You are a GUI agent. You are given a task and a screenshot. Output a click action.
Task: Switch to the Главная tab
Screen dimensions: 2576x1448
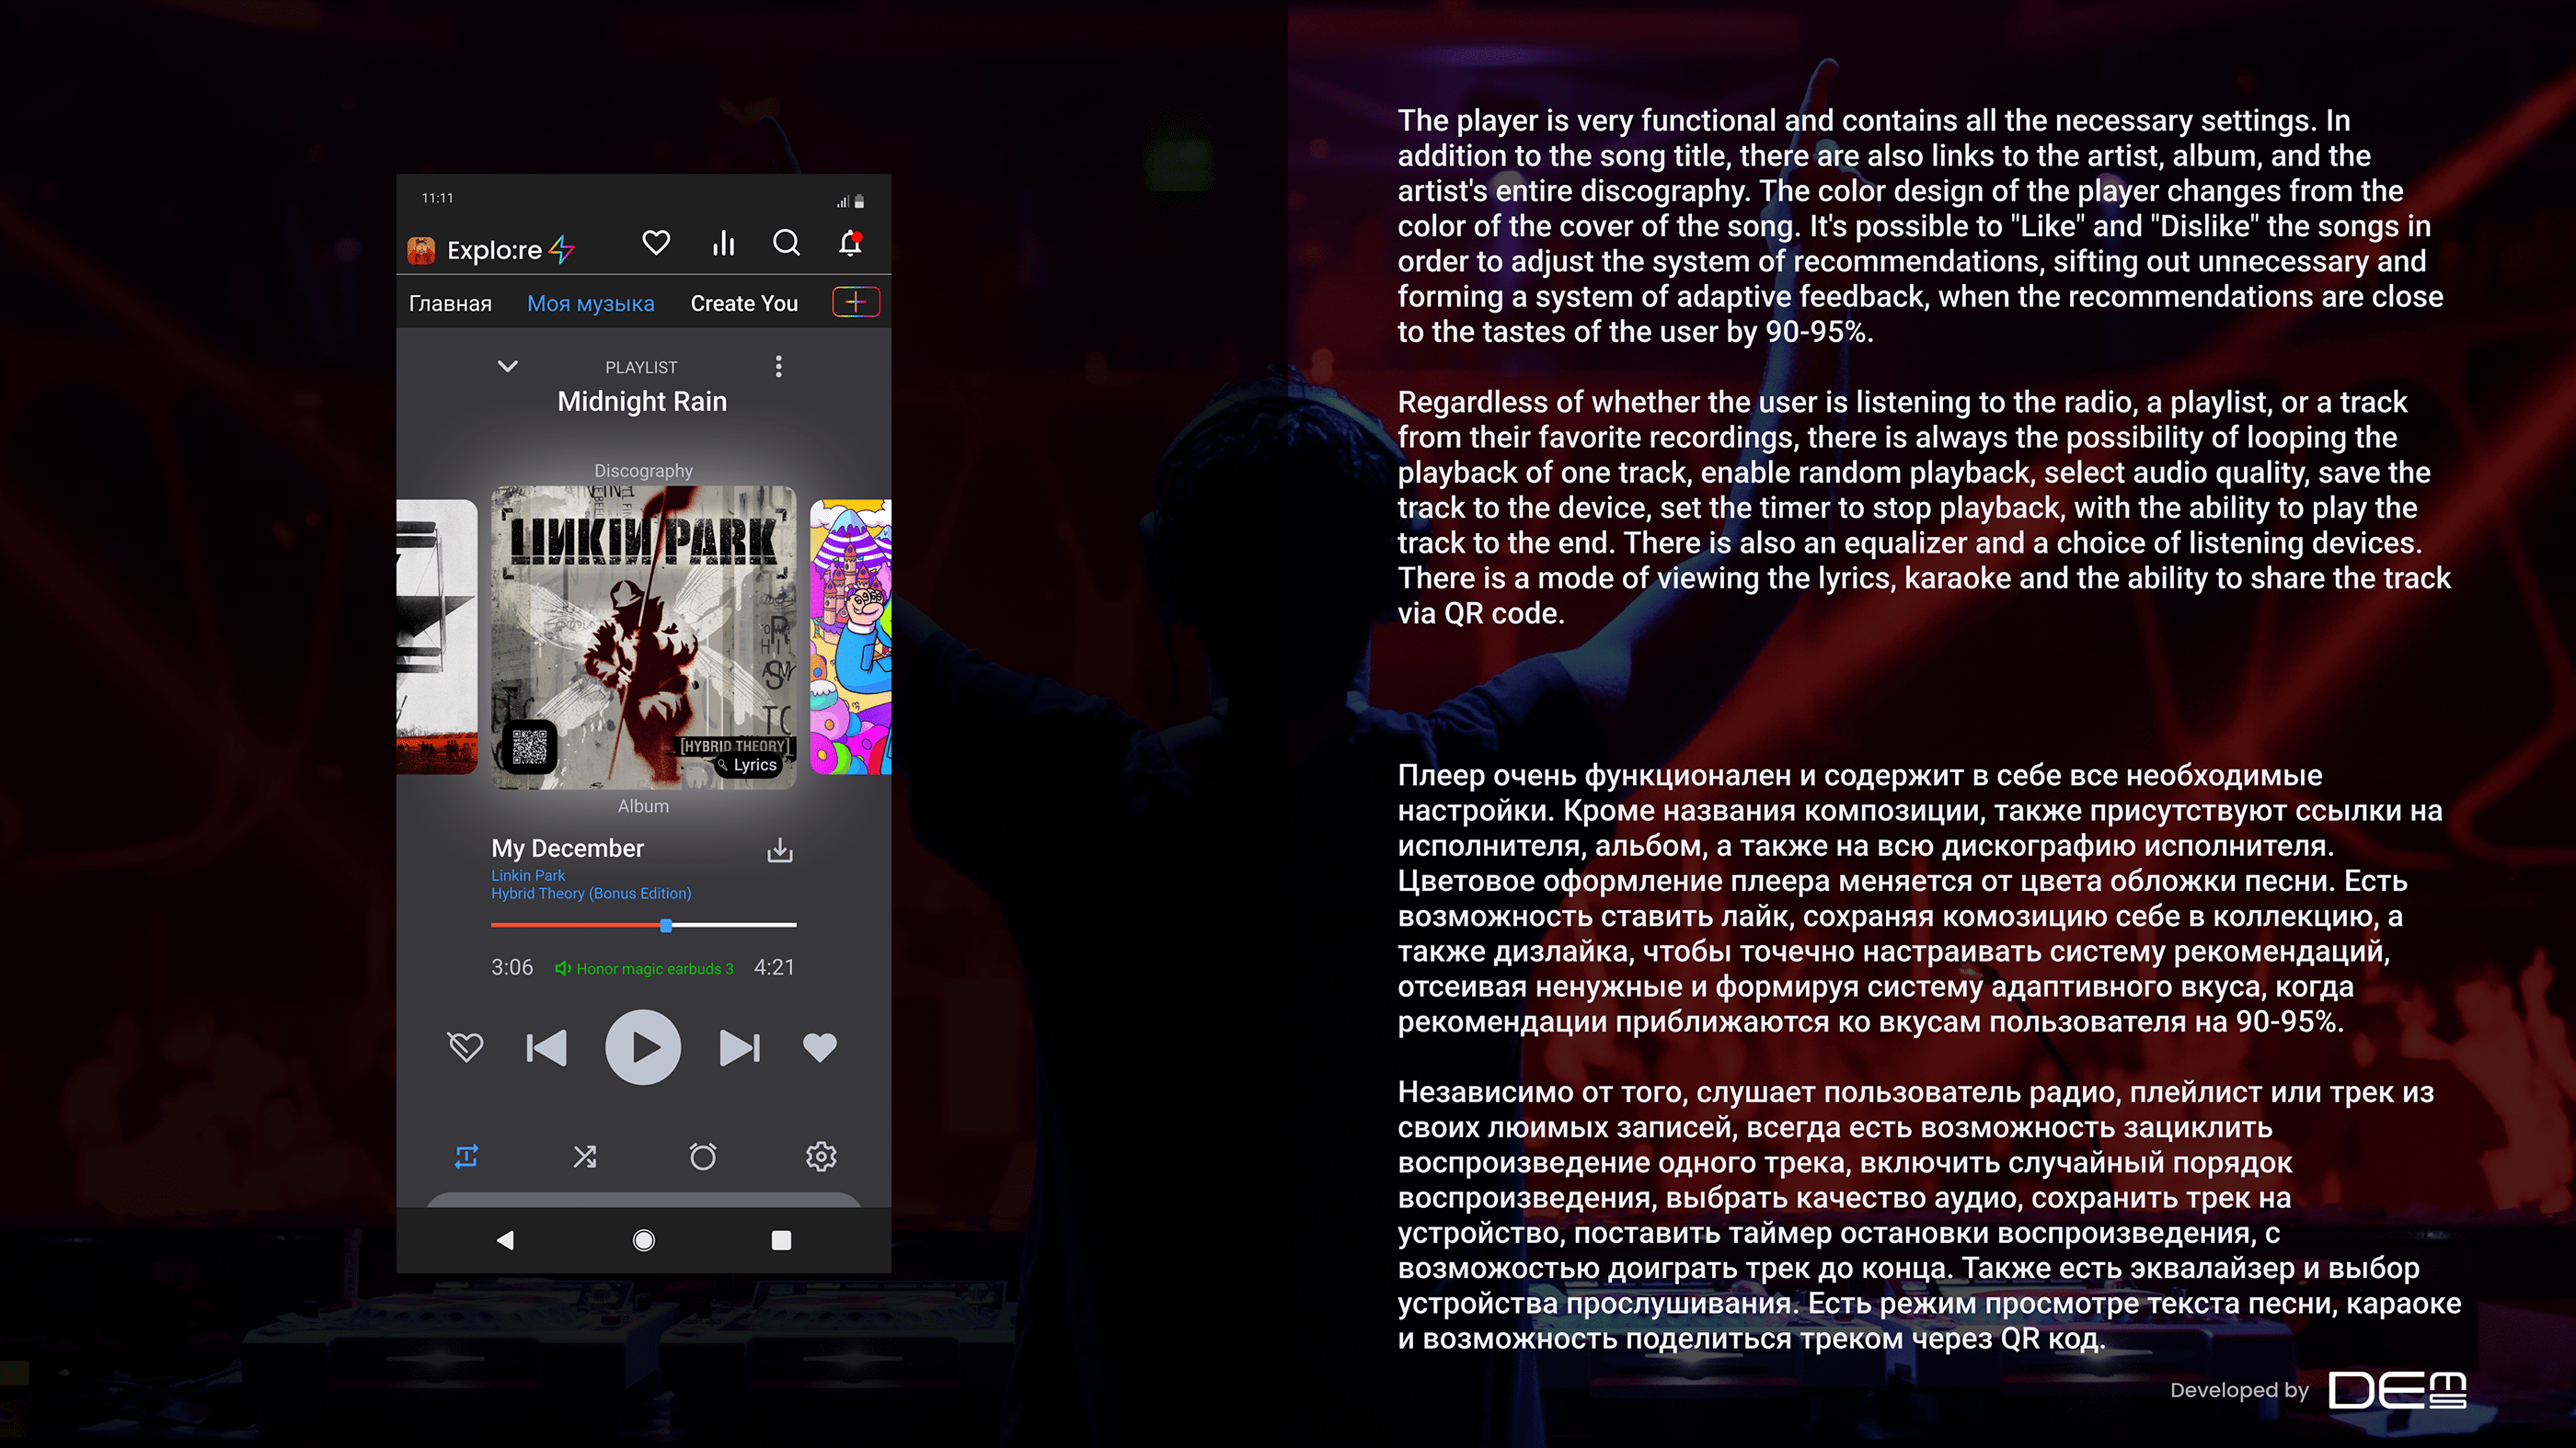[x=450, y=303]
